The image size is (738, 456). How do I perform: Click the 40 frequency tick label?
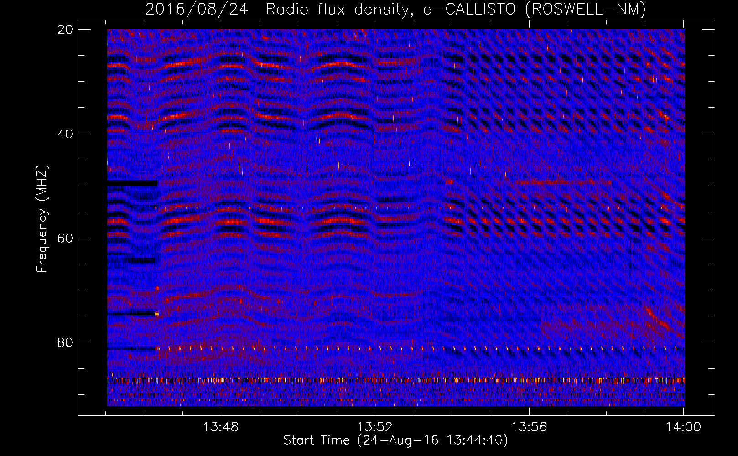point(65,134)
